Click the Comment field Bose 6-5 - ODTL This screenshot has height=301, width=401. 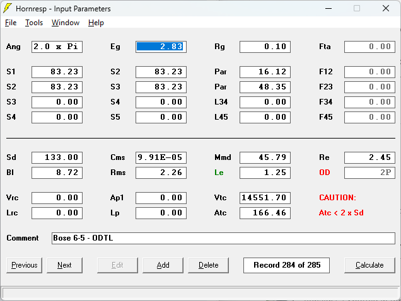[223, 238]
